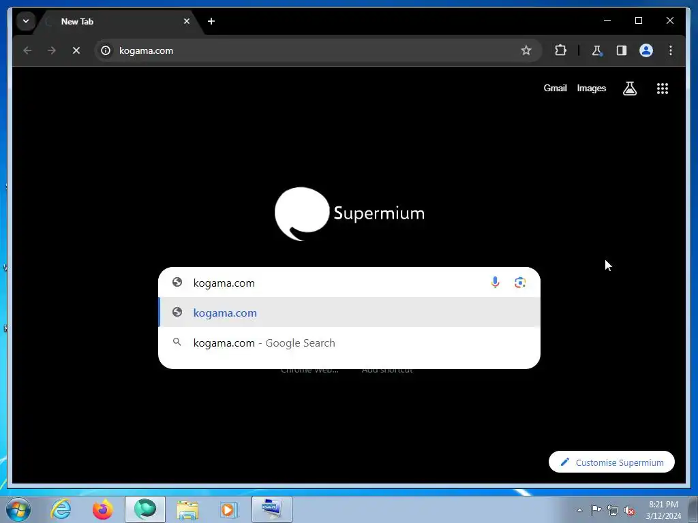
Task: Open network status tray icon
Action: 613,510
